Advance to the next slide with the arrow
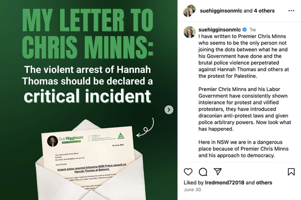The height and width of the screenshot is (200, 301). tap(169, 110)
